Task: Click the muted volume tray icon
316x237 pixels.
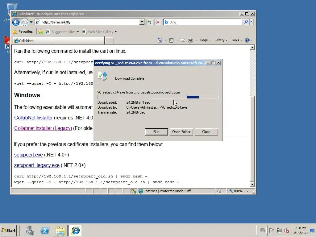Action: [287, 230]
